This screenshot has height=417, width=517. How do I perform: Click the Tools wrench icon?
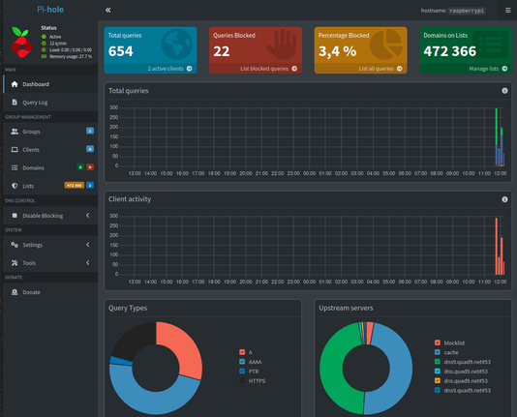pos(15,263)
